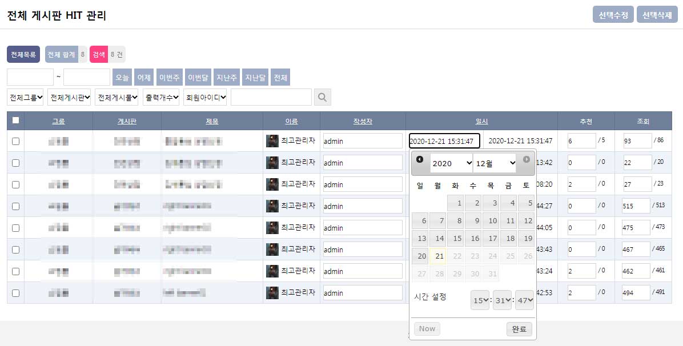Open the hour dropdown showing 15
This screenshot has width=683, height=346.
480,300
